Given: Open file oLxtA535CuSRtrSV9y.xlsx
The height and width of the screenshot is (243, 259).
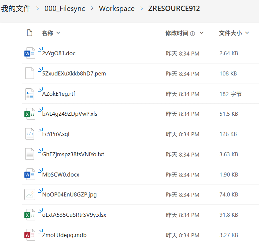Looking at the screenshot, I should (74, 215).
